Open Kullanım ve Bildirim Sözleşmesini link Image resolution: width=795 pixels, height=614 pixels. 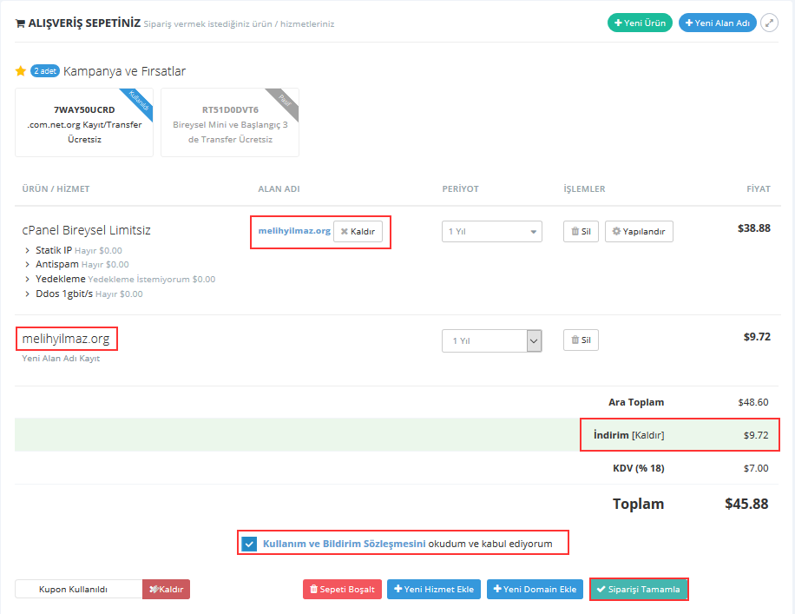344,544
